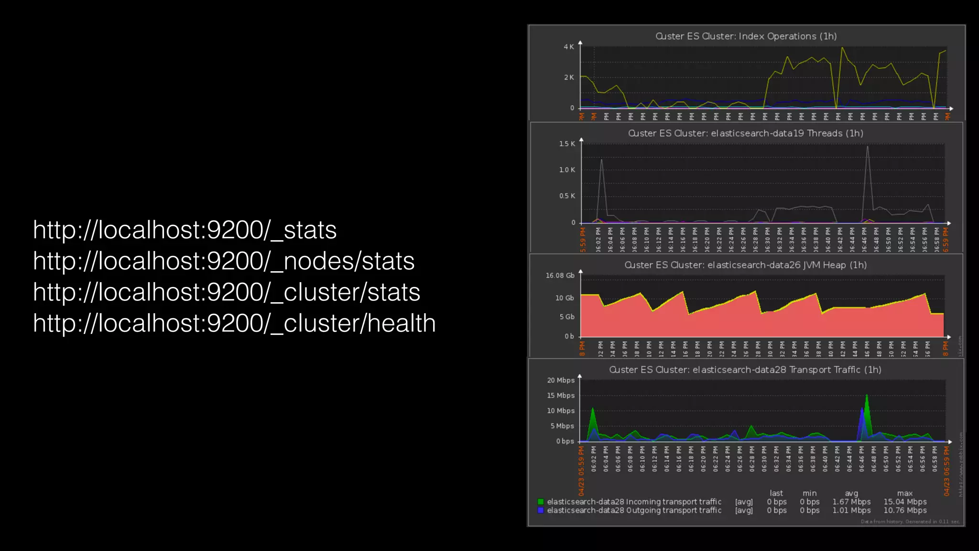Click the green Incoming transport traffic swatch
979x551 pixels.
(541, 502)
